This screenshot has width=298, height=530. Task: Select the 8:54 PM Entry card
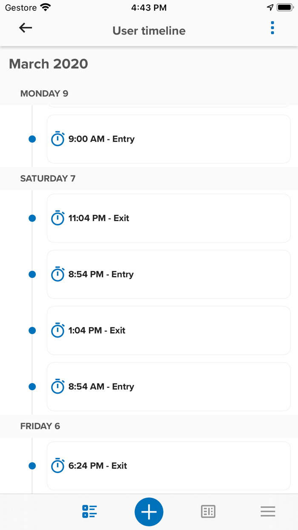click(169, 274)
